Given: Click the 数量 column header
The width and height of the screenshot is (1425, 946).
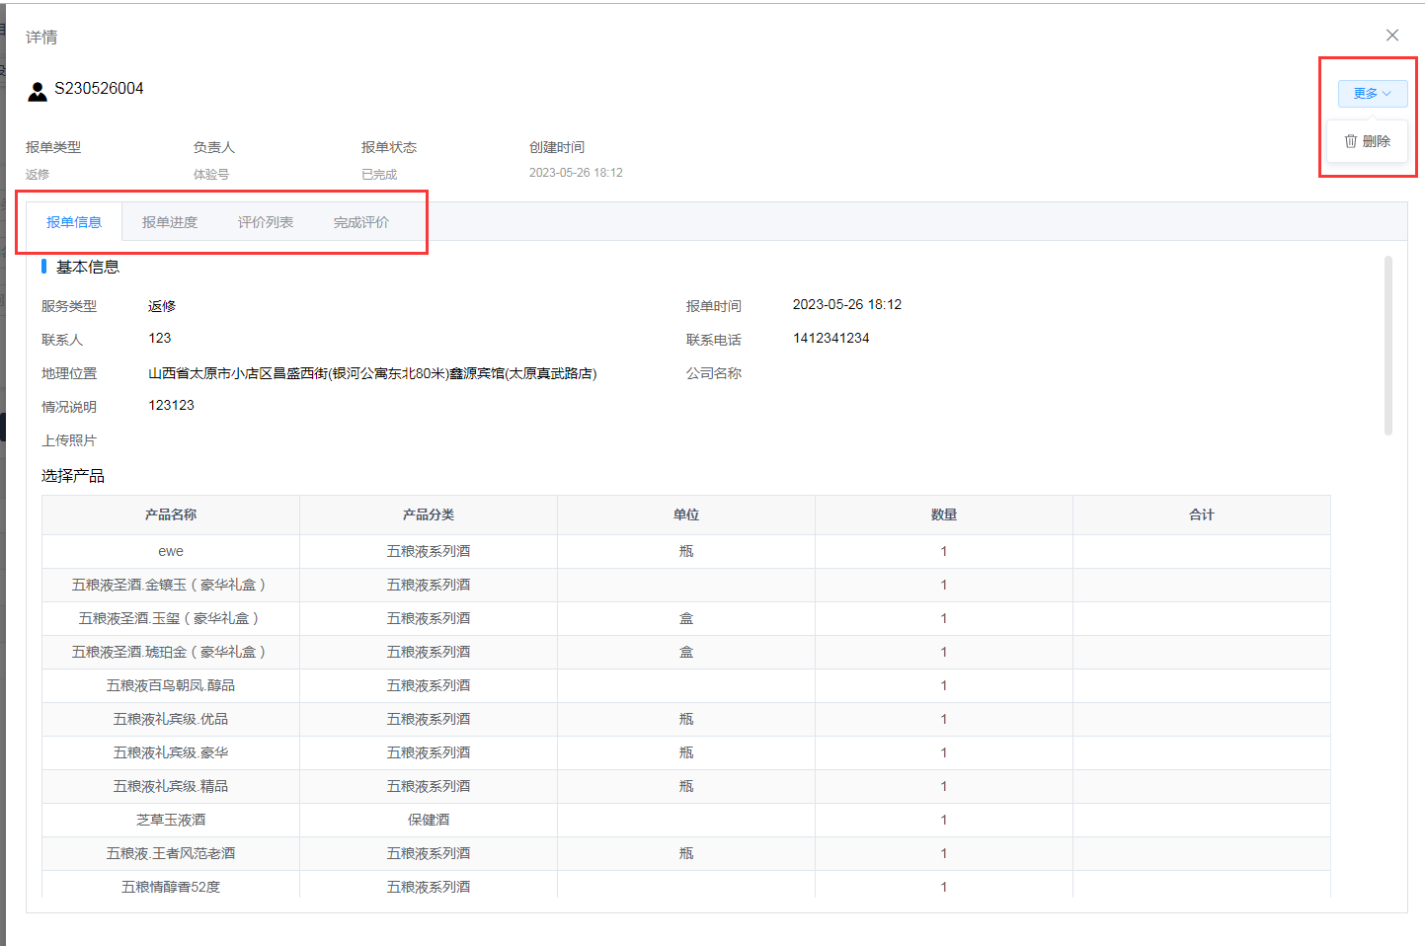Looking at the screenshot, I should (x=943, y=514).
